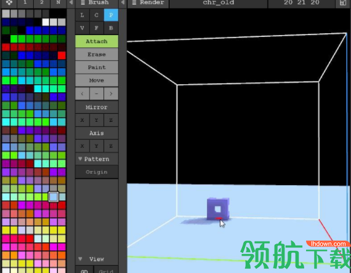Screen dimensions: 351x273
Task: Toggle the Grid view option
Action: pos(106,270)
